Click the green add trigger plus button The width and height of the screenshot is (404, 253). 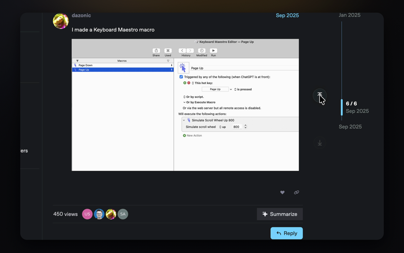[185, 83]
